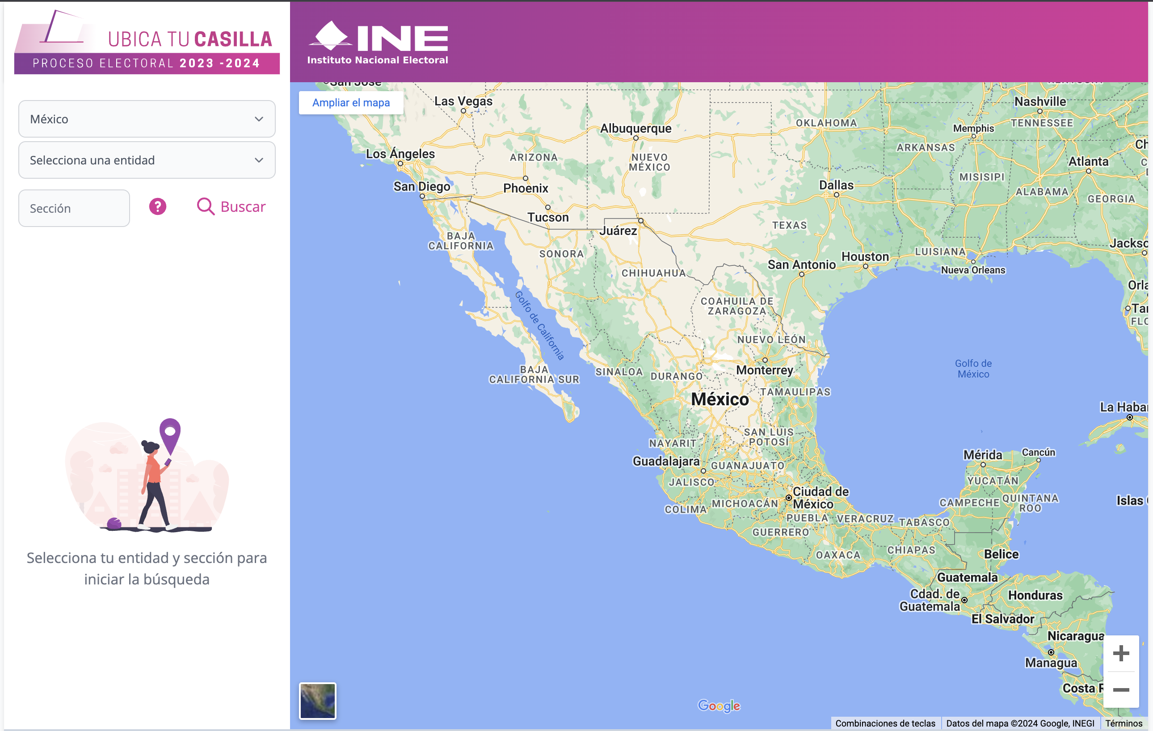Click the Google logo on map

[x=718, y=706]
